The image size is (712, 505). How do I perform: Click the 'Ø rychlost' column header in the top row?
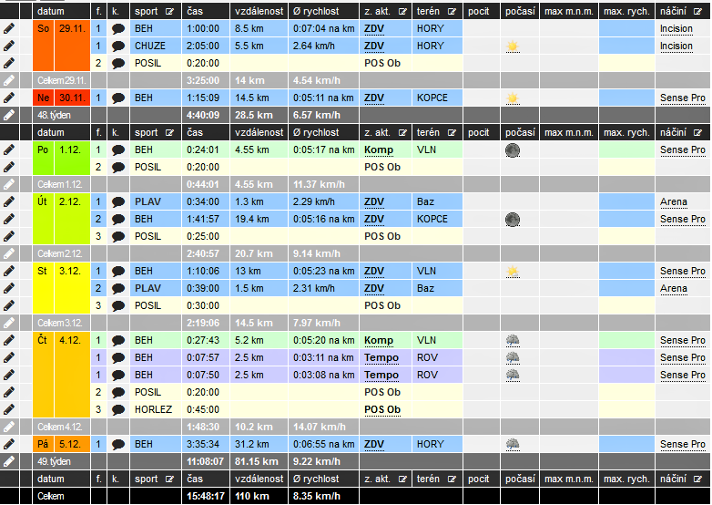(316, 12)
